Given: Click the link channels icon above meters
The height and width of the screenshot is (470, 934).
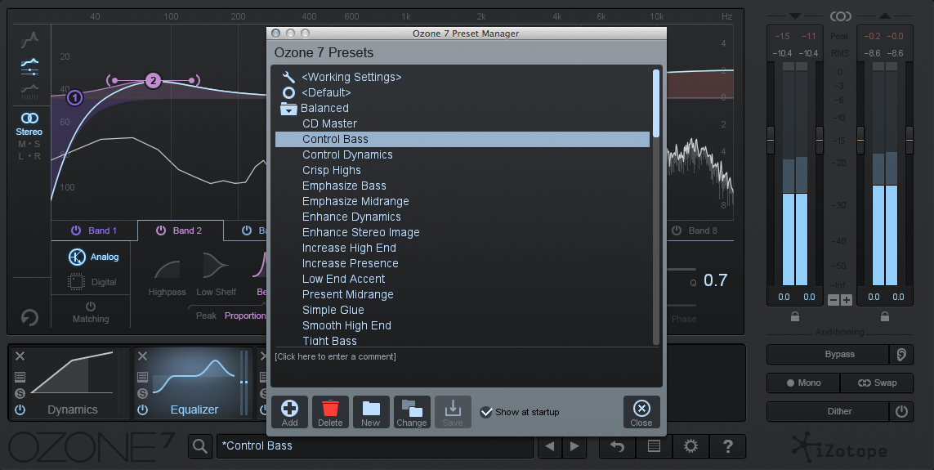Looking at the screenshot, I should pyautogui.click(x=840, y=16).
